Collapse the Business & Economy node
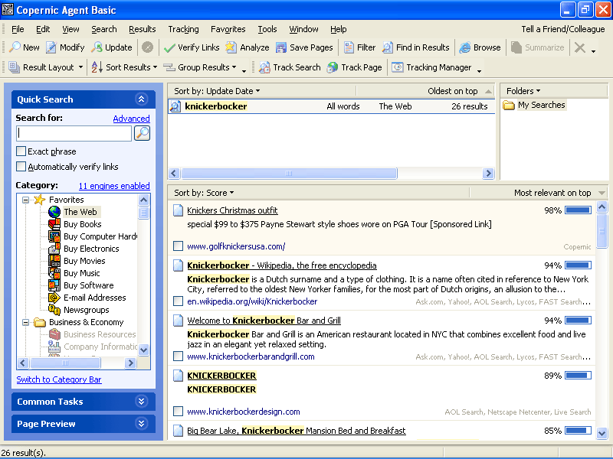This screenshot has height=459, width=613. pyautogui.click(x=25, y=322)
